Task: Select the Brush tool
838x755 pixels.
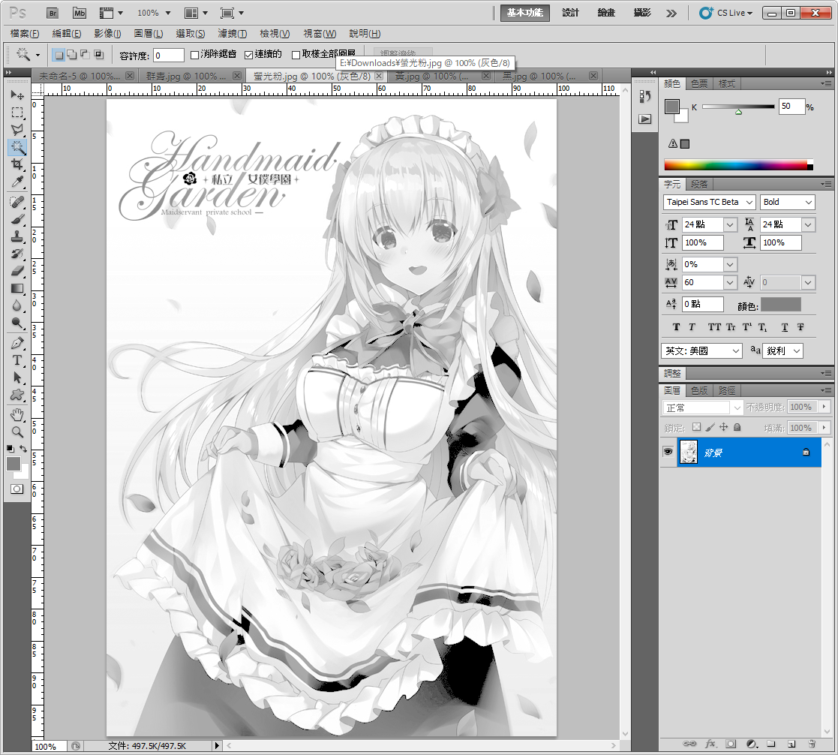Action: coord(17,219)
